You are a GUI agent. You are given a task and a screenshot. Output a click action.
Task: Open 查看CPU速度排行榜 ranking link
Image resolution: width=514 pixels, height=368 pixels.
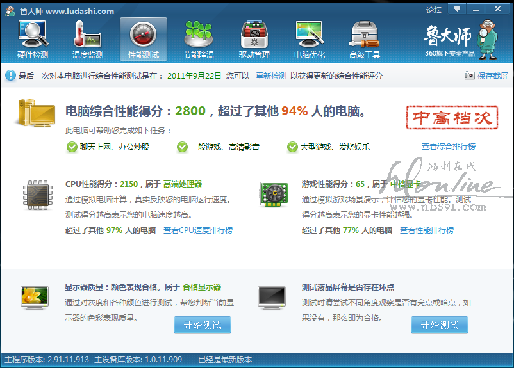197,230
